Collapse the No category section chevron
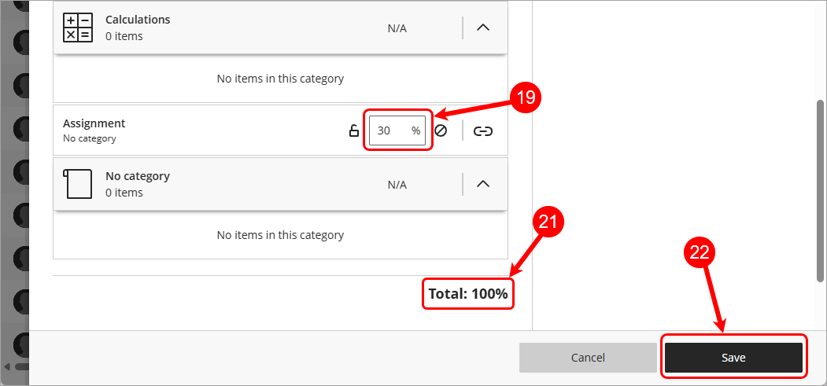Screen dimensions: 827x386 click(x=483, y=184)
